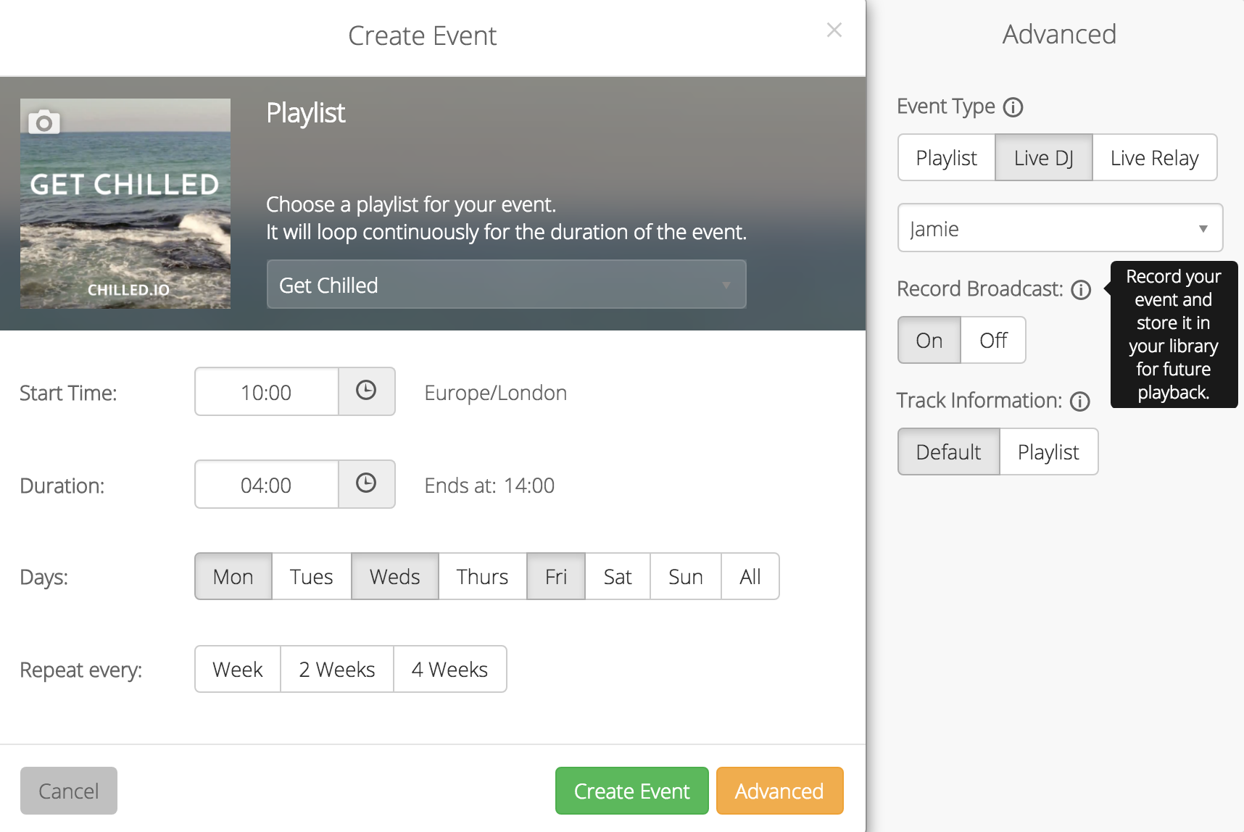Set repeat to every 2 Weeks
Viewport: 1244px width, 832px height.
click(337, 670)
